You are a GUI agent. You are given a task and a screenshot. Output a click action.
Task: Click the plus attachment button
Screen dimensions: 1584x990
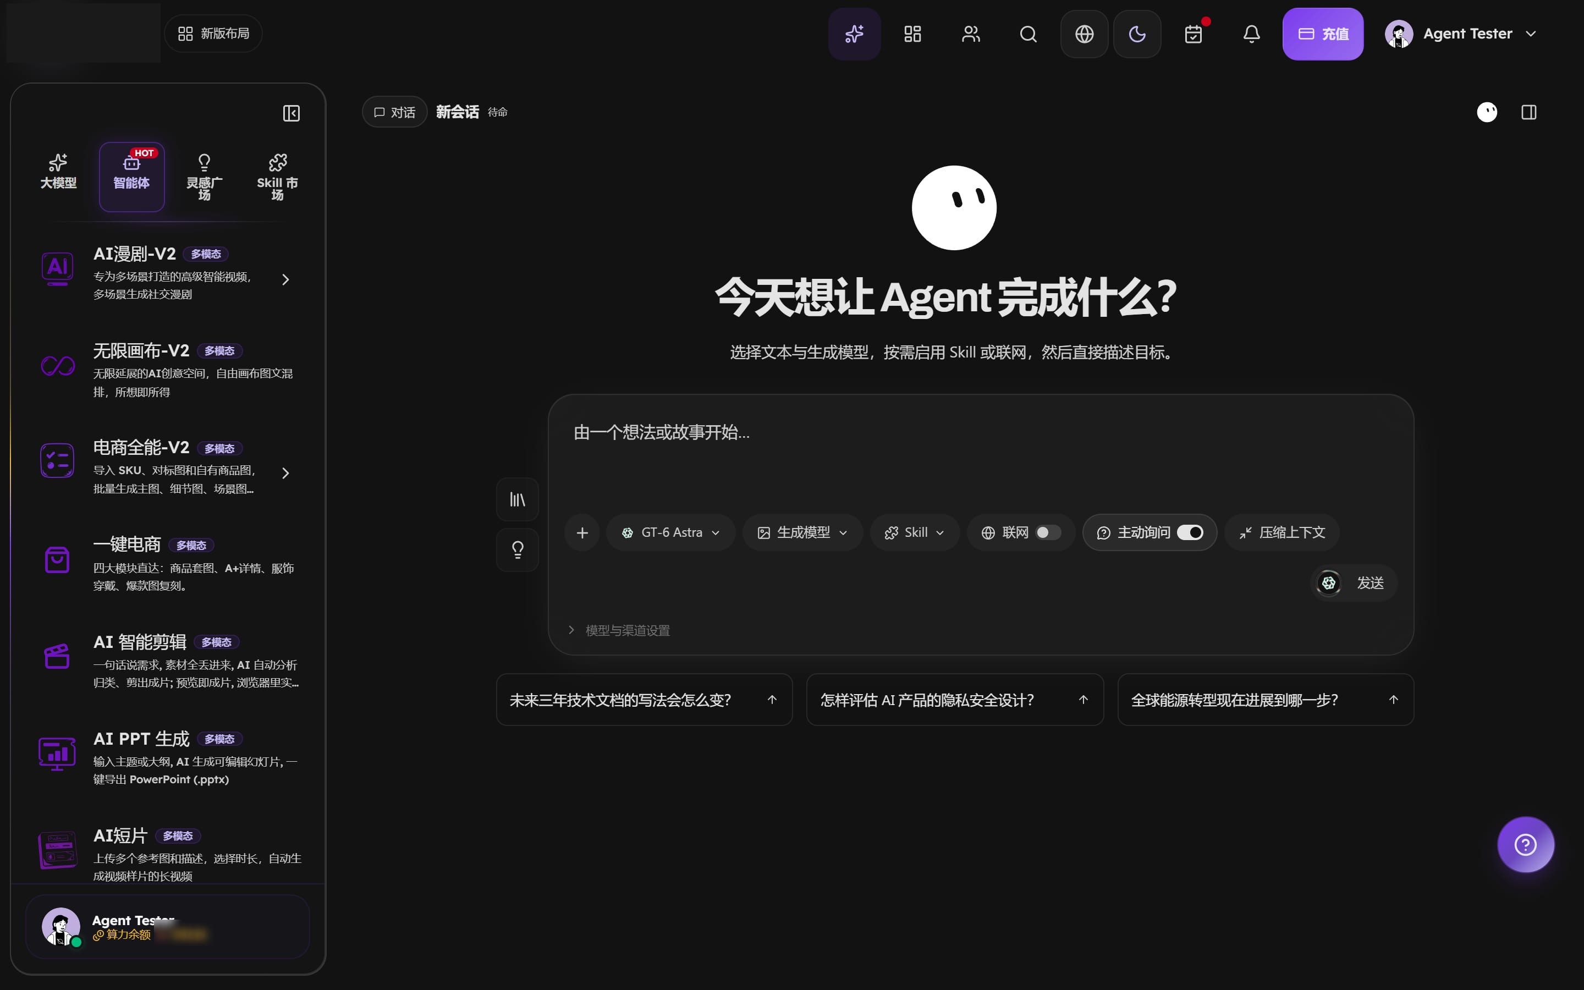click(x=582, y=533)
